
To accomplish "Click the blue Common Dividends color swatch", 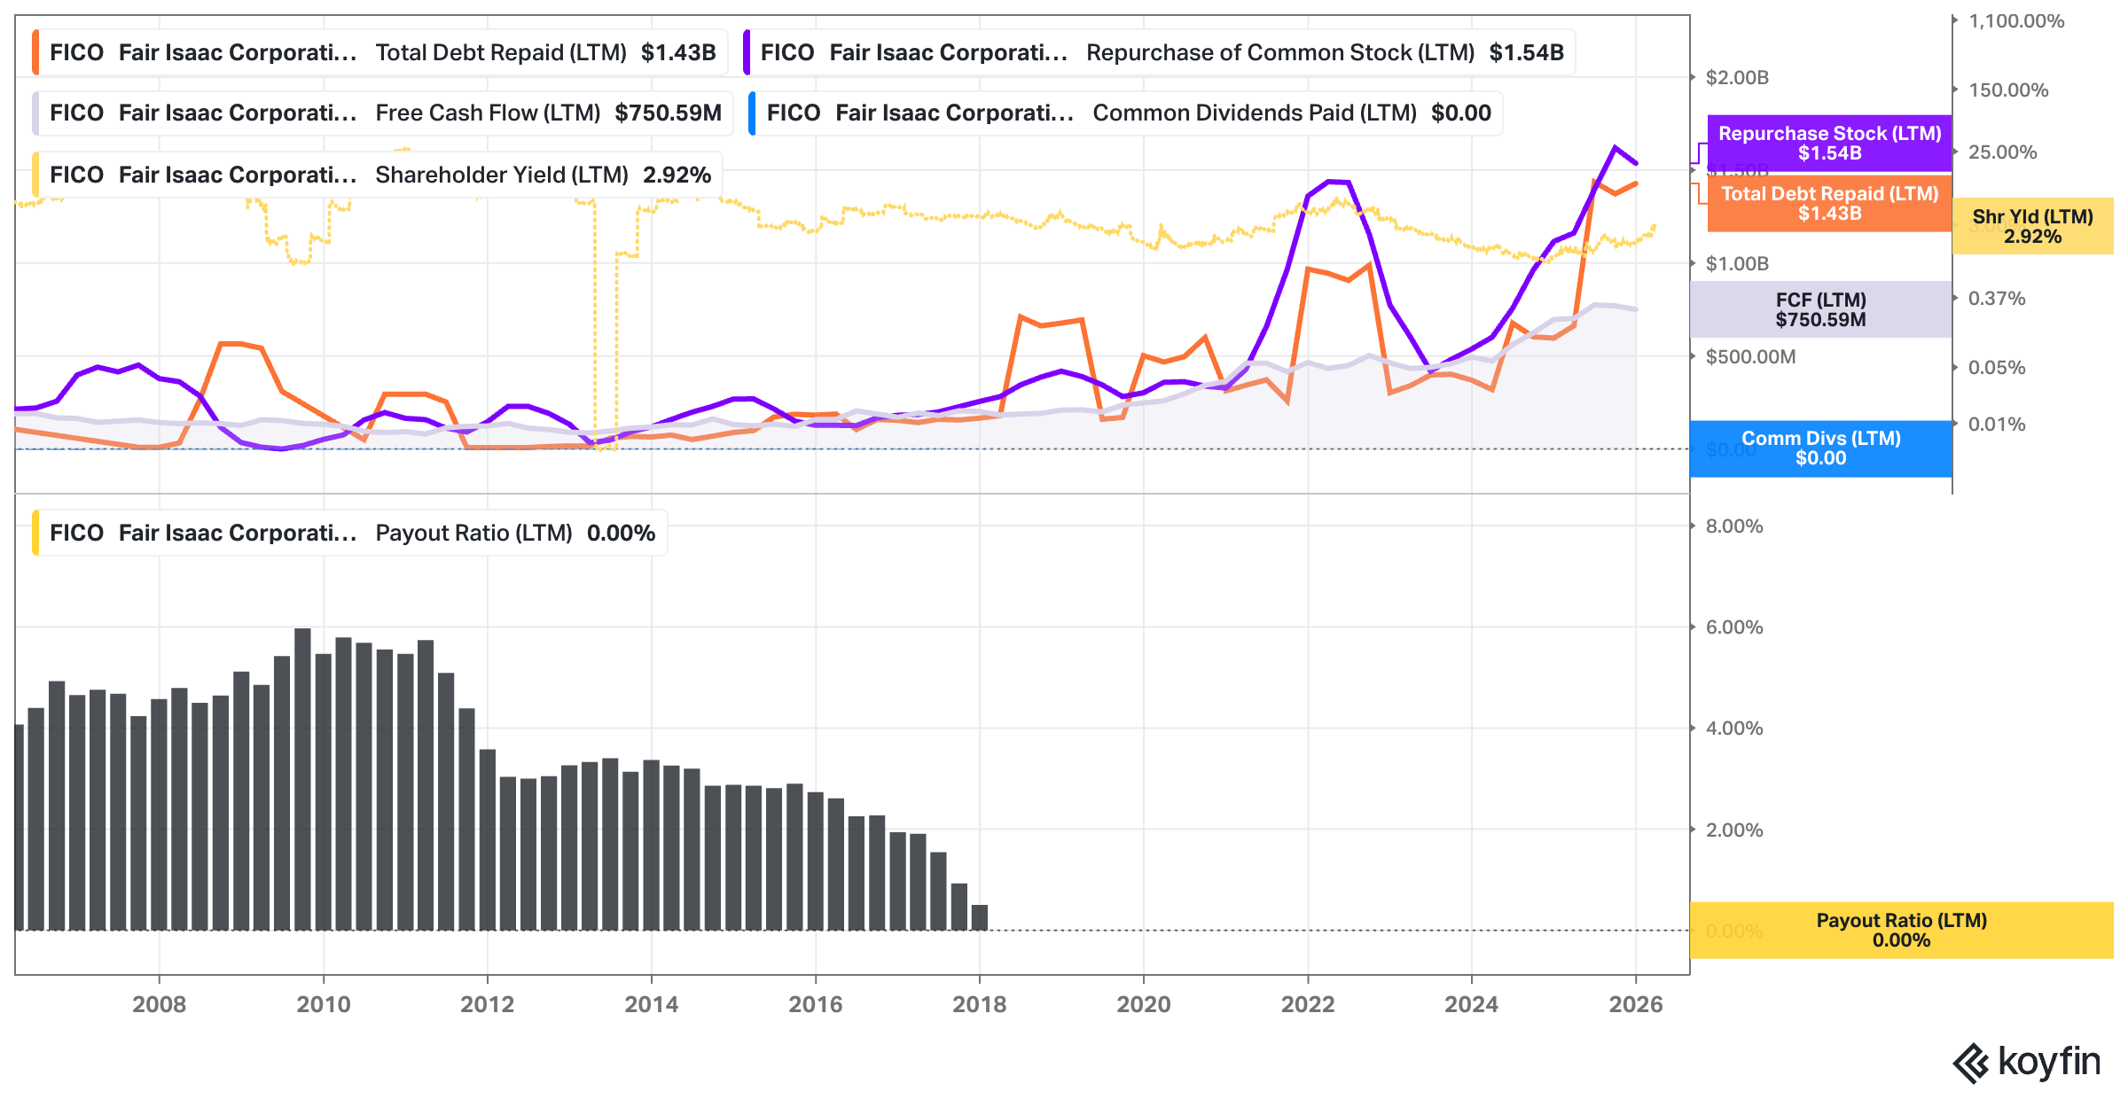I will coord(752,113).
